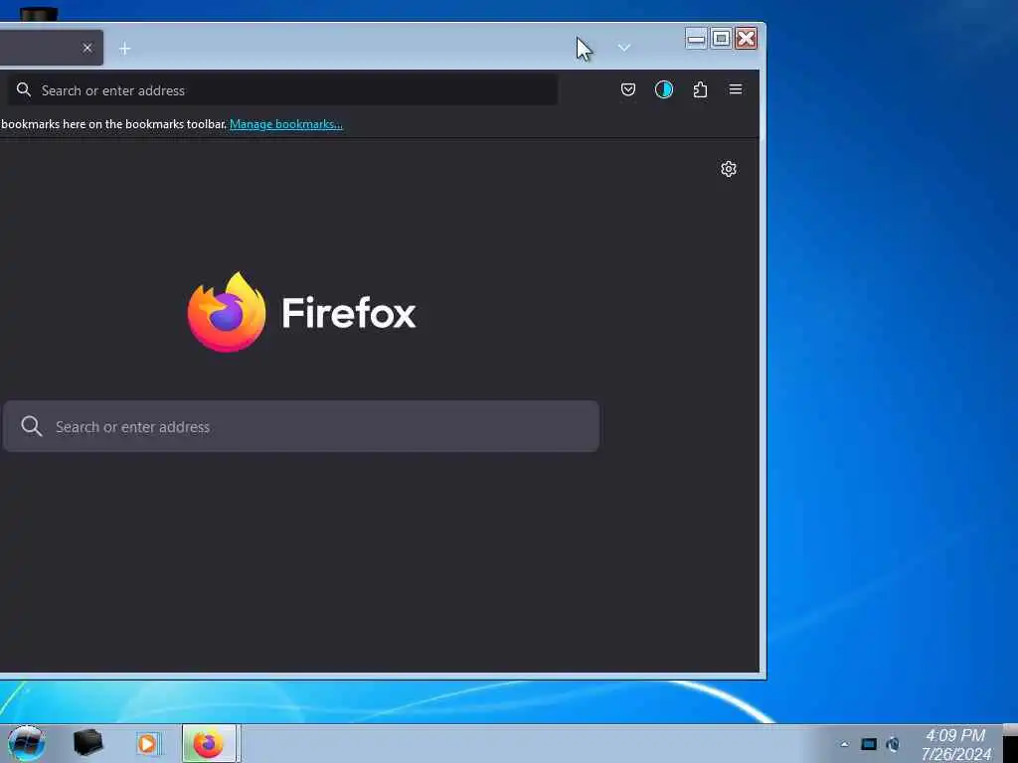Open the Extensions puzzle icon
Image resolution: width=1018 pixels, height=763 pixels.
(700, 89)
